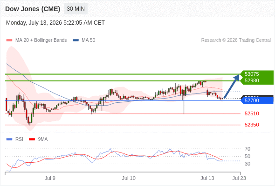
Task: Click the 9MA legend red swatch
Action: tap(32, 139)
